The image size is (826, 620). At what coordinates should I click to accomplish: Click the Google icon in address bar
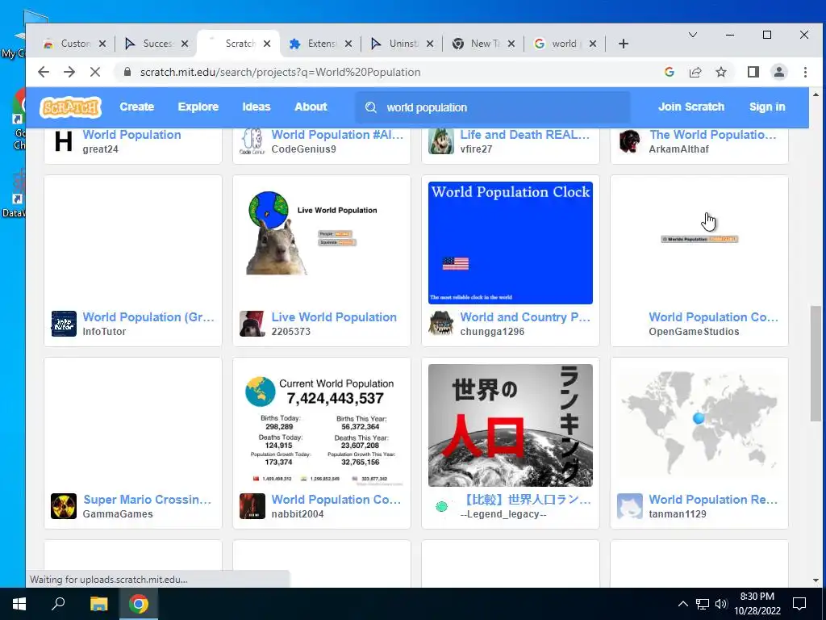point(670,72)
